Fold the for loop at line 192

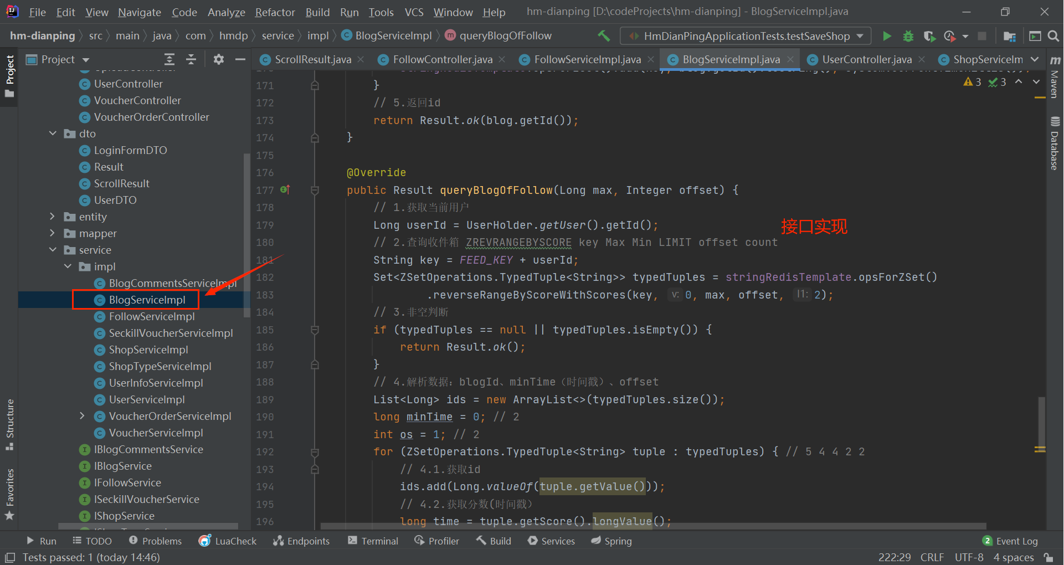pyautogui.click(x=315, y=452)
